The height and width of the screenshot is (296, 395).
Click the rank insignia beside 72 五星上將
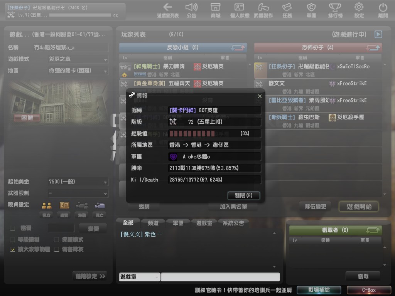173,122
